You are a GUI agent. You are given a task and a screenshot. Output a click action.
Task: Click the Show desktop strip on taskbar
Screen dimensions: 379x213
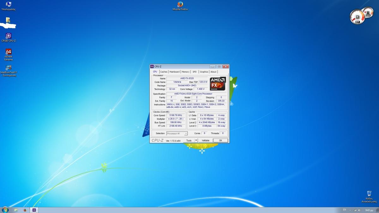[x=377, y=210]
